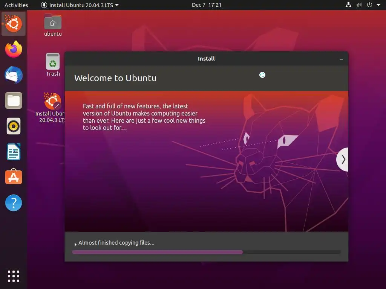Open the Files manager in dock
The image size is (386, 289).
click(14, 100)
